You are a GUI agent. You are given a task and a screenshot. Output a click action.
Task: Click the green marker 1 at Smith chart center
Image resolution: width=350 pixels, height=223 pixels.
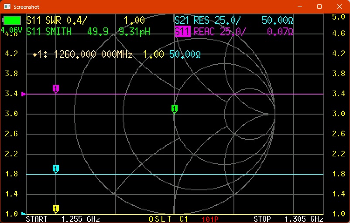174,108
